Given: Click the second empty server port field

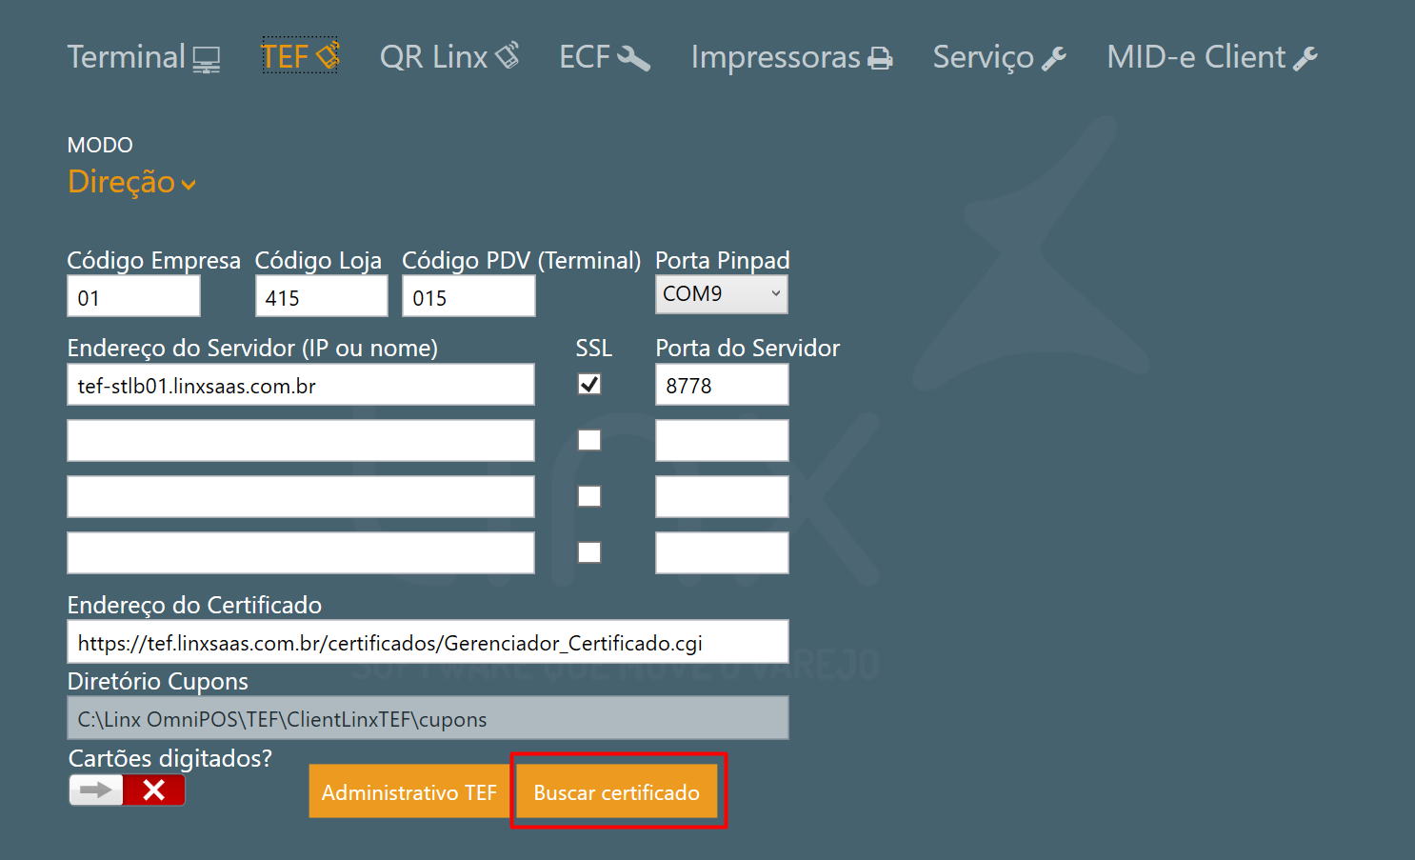Looking at the screenshot, I should coord(722,440).
